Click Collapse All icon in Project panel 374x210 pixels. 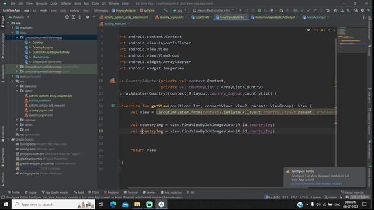[79, 17]
